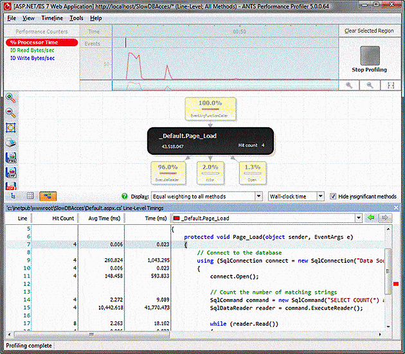Go forward with gray arrow in source pane

click(385, 218)
